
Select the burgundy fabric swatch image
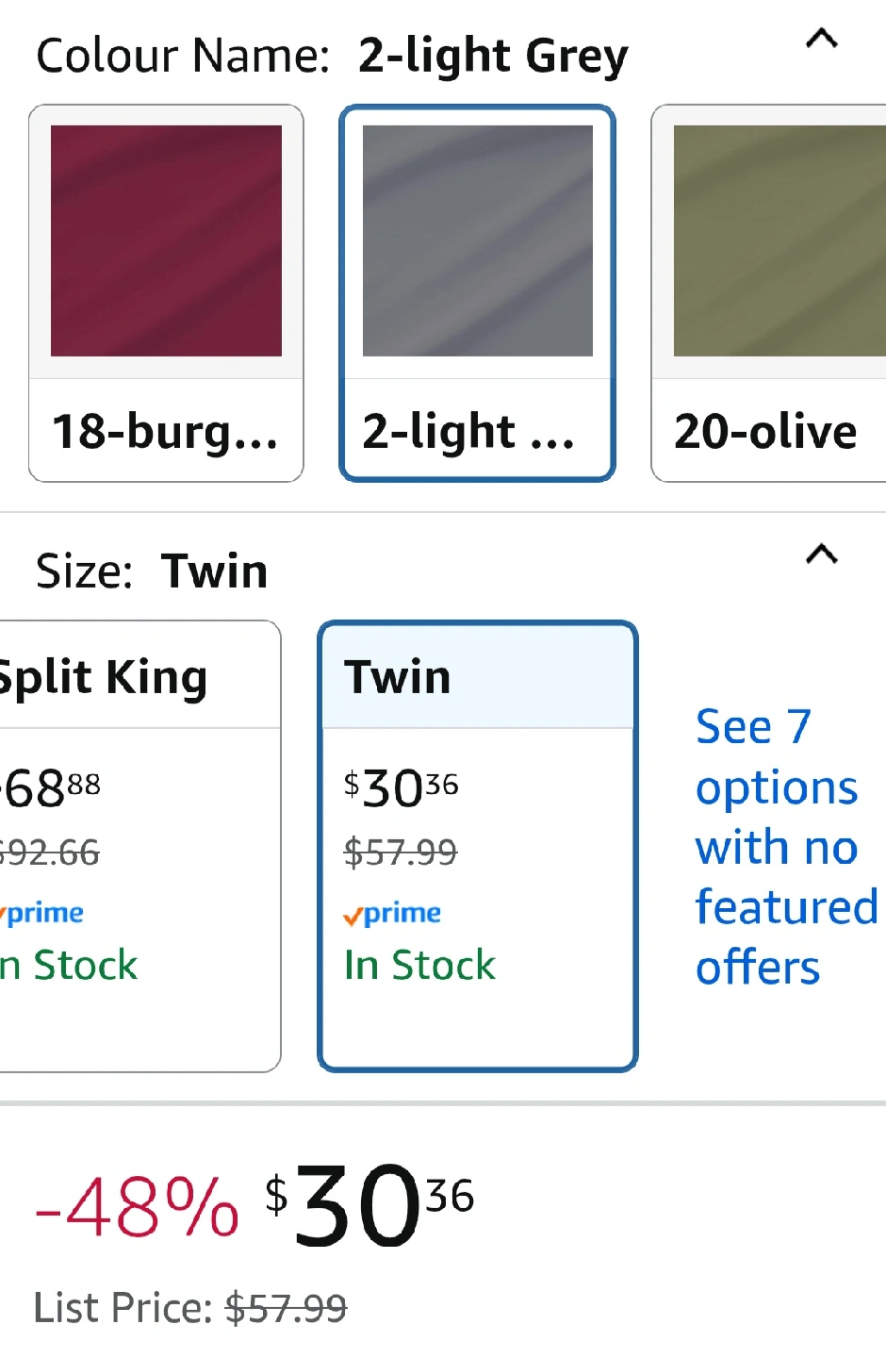[x=166, y=241]
